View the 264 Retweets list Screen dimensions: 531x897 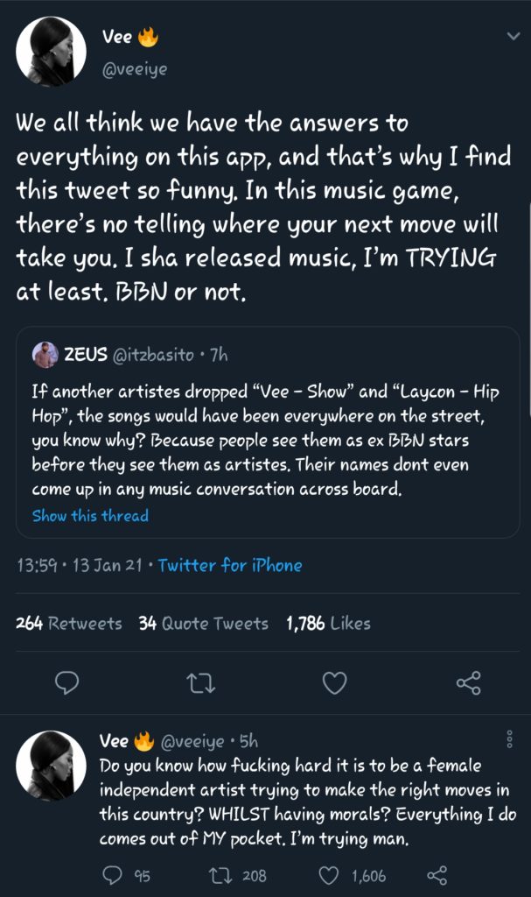76,623
